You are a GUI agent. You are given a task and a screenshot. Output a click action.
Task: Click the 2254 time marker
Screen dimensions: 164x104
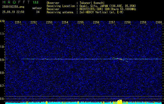pos(65,22)
